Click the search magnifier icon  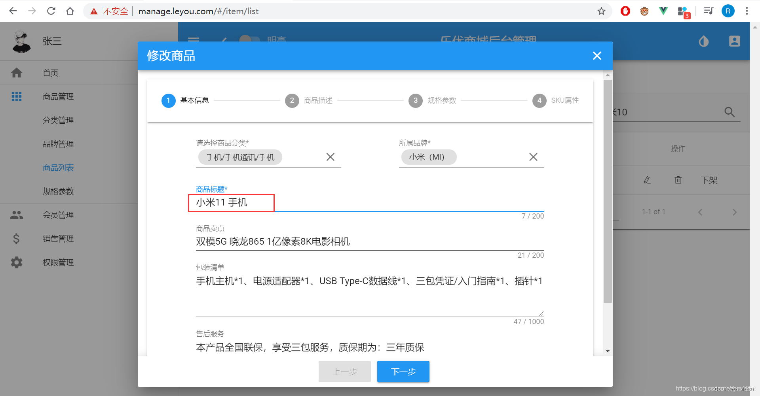point(730,112)
